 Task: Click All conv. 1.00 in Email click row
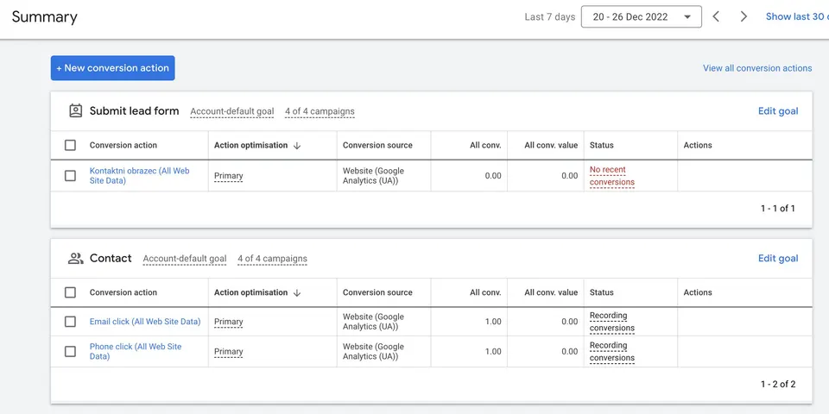(493, 322)
